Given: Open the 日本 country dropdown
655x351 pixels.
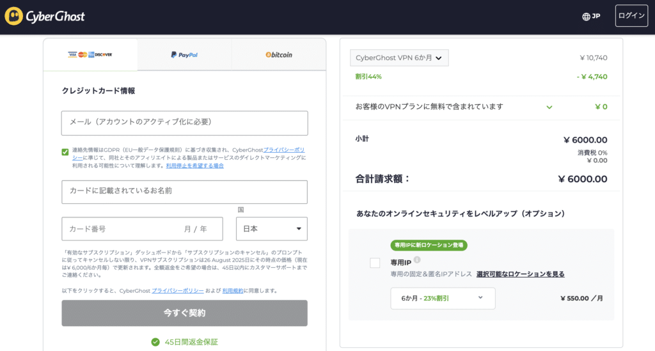Looking at the screenshot, I should [271, 229].
